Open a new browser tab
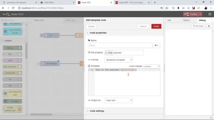 154,2
